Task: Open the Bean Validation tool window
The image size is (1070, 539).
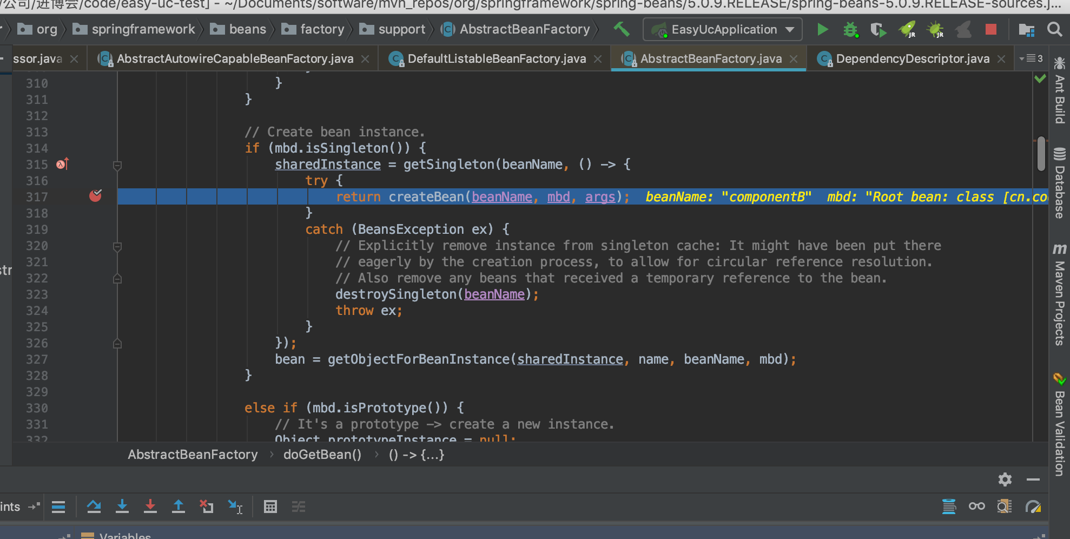Action: [1059, 425]
